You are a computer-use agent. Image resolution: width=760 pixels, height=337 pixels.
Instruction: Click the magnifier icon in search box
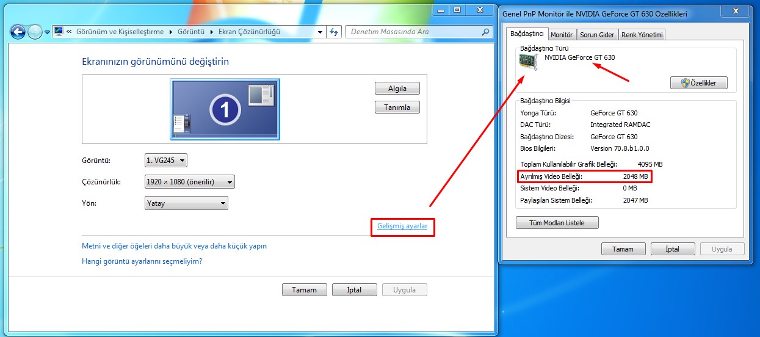coord(485,32)
